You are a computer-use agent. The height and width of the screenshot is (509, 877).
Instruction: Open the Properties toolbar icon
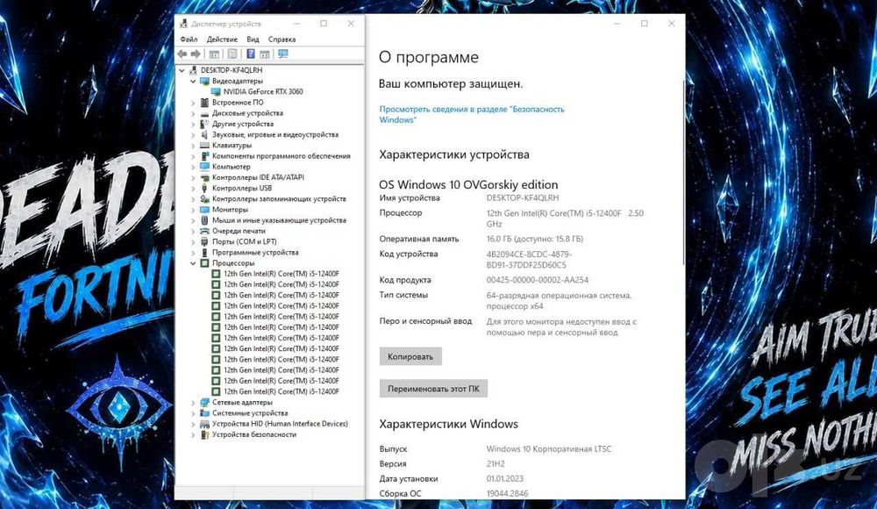coord(232,54)
